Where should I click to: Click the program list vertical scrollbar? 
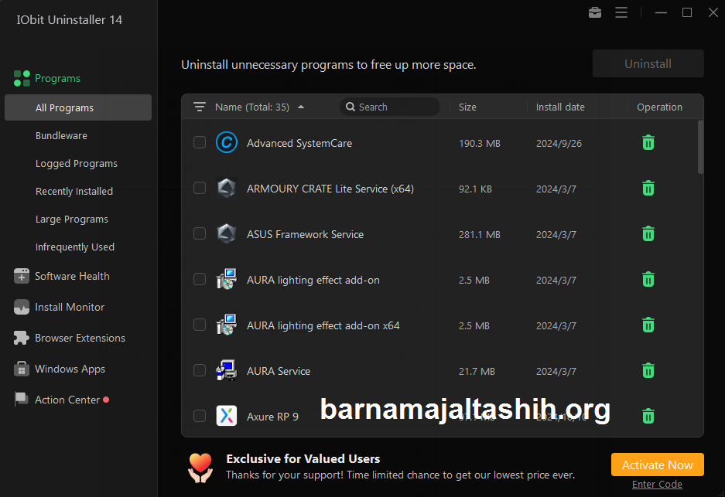click(x=700, y=147)
